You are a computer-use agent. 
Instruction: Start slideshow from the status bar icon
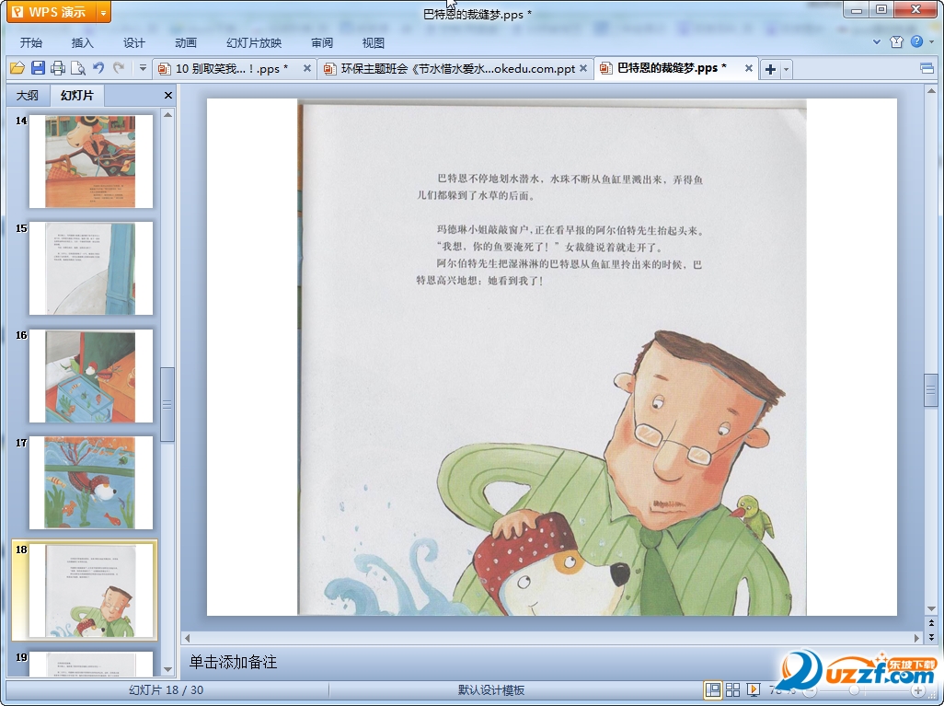click(754, 689)
